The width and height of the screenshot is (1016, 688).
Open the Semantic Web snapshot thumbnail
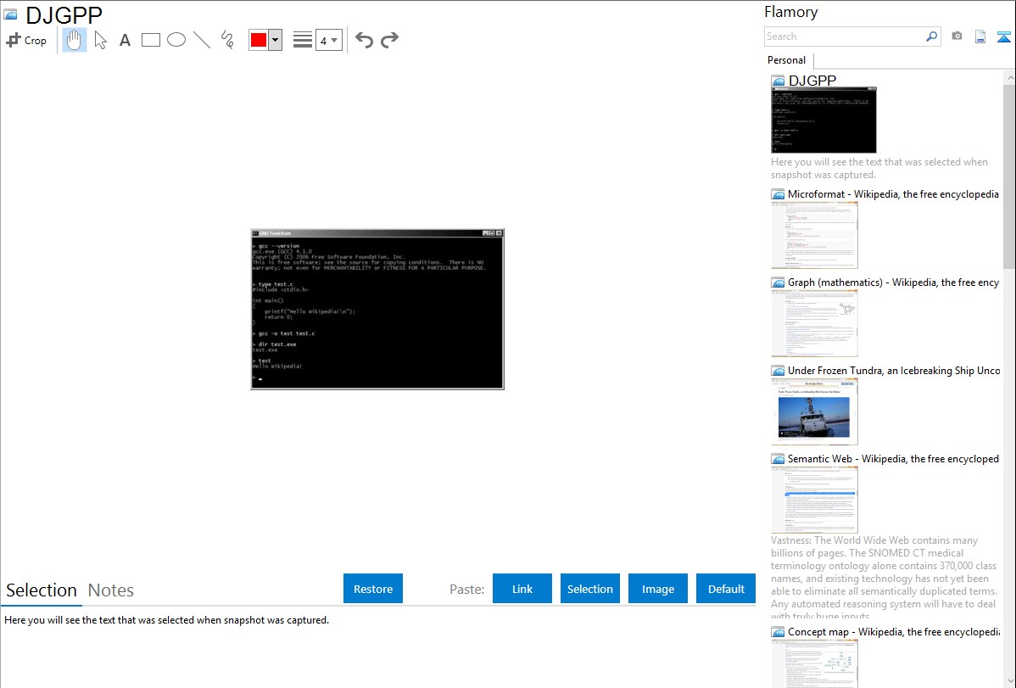click(814, 500)
